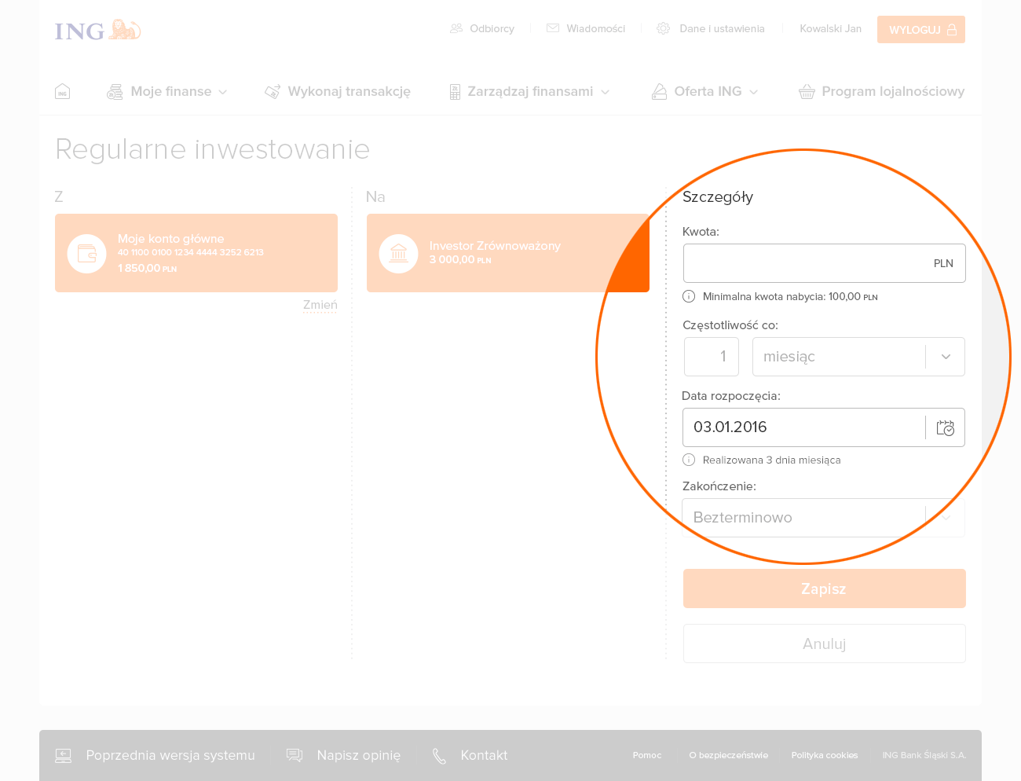Open the Moje finanse menu
Screen dimensions: 1021x781
tap(170, 91)
